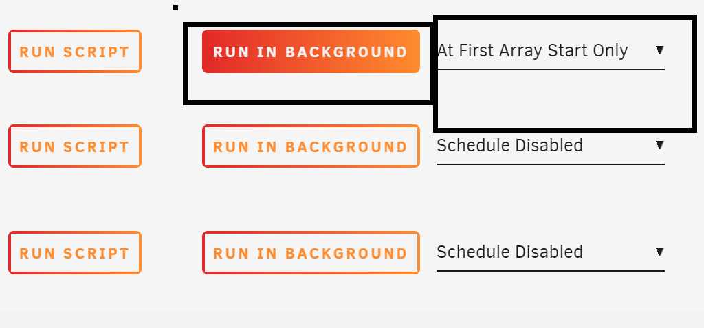Screen dimensions: 704x328
Task: Open the At First Array Start Only dropdown
Action: 551,51
